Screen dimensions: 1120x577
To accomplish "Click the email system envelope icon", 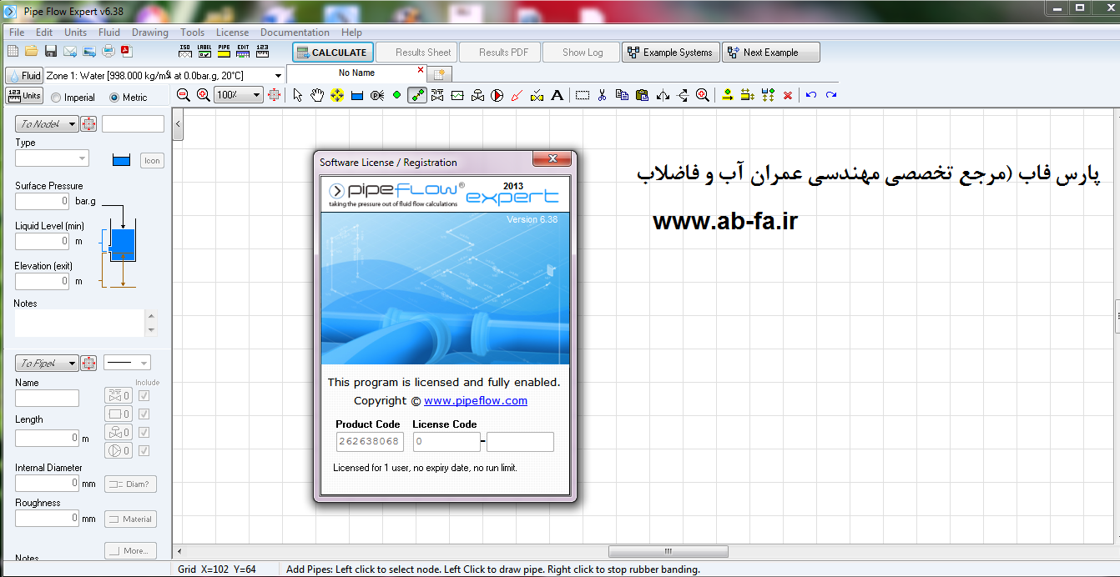I will tap(70, 52).
